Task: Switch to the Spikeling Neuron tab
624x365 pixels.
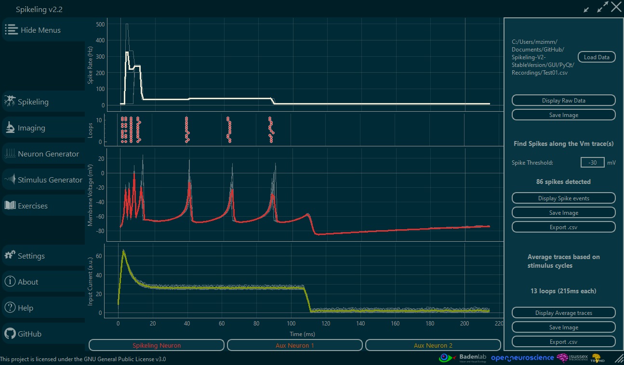Action: 157,345
